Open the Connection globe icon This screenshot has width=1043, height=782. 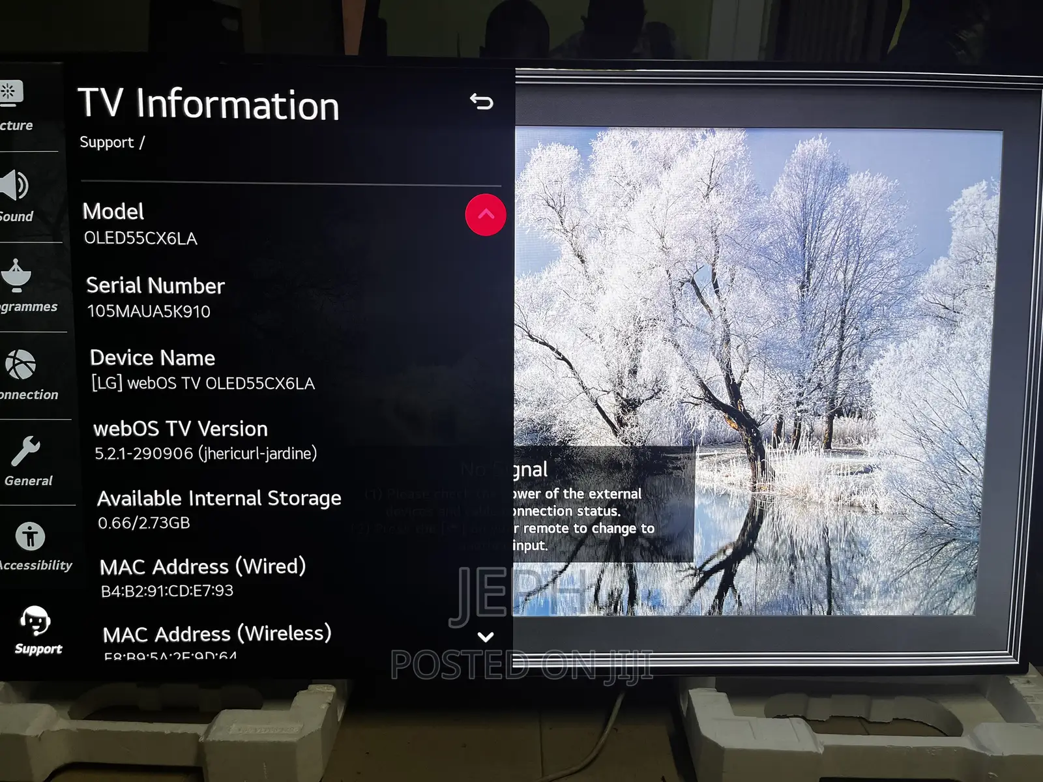point(20,364)
